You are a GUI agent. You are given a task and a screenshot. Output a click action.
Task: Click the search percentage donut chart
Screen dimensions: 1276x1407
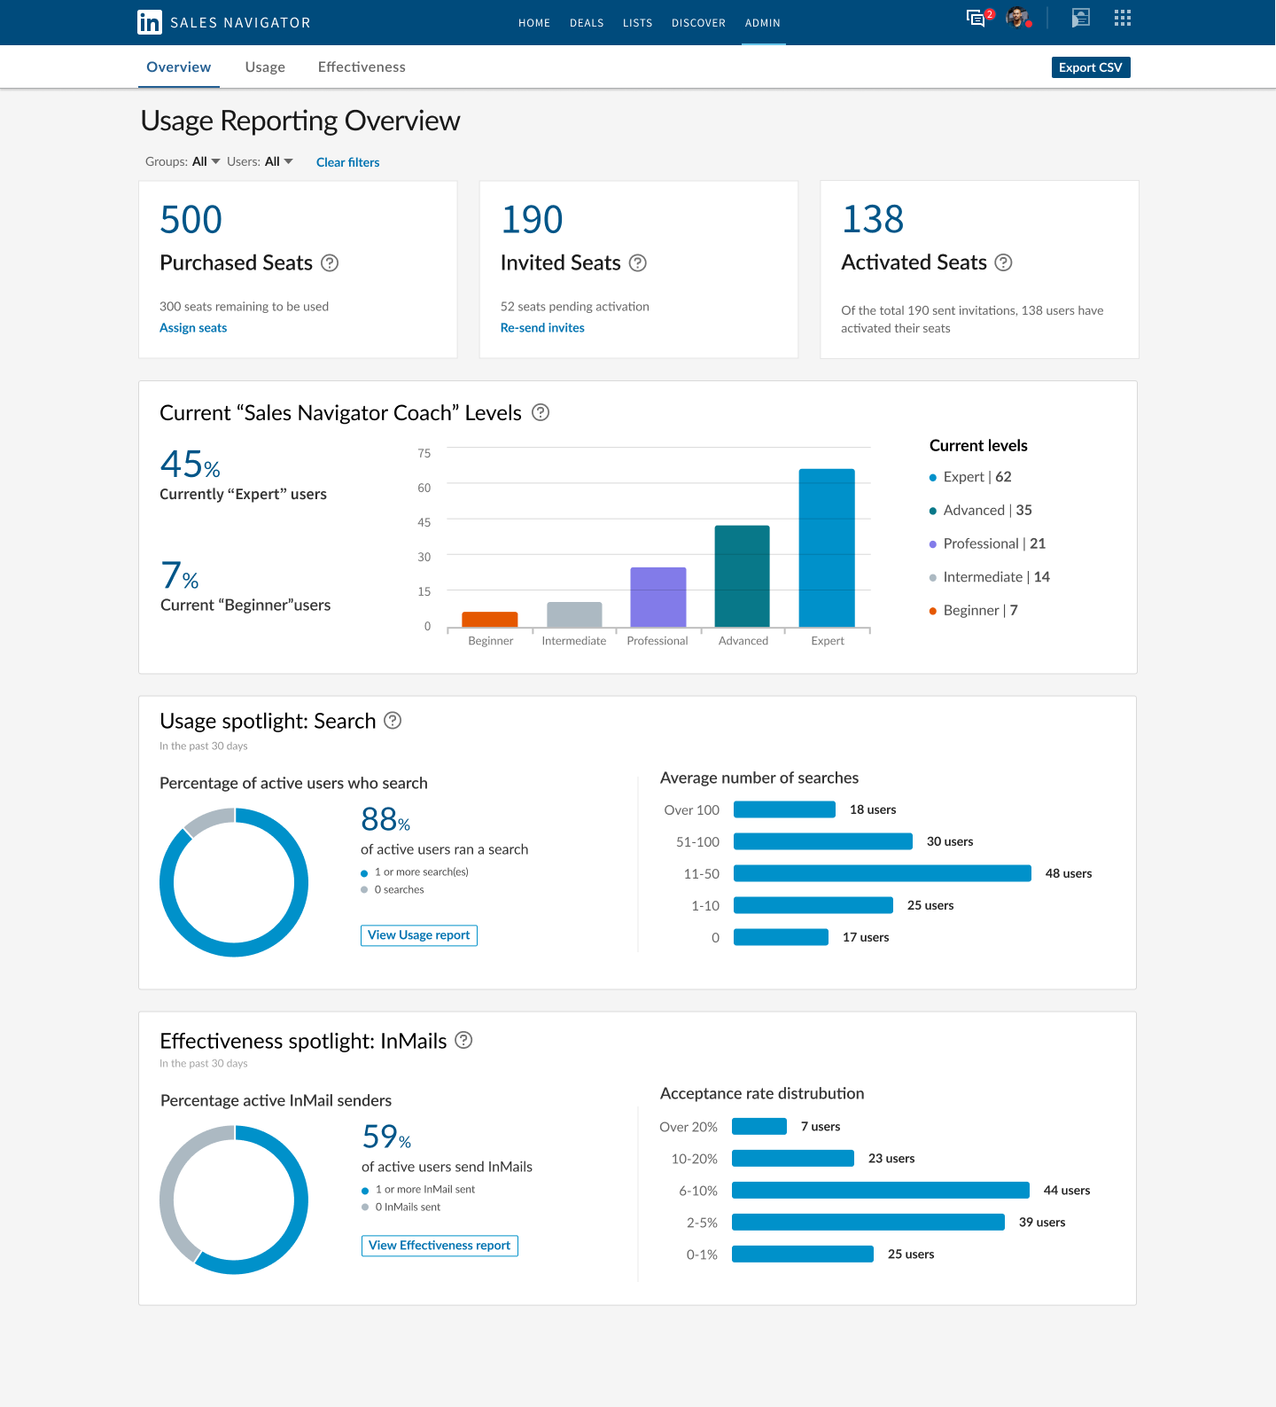234,882
